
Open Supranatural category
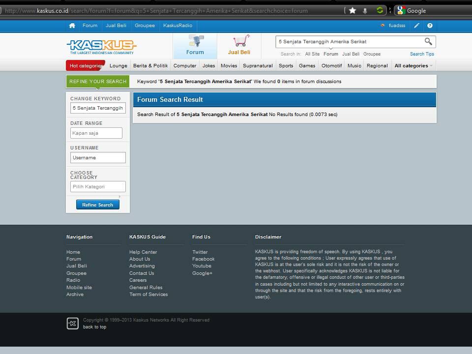click(x=258, y=65)
